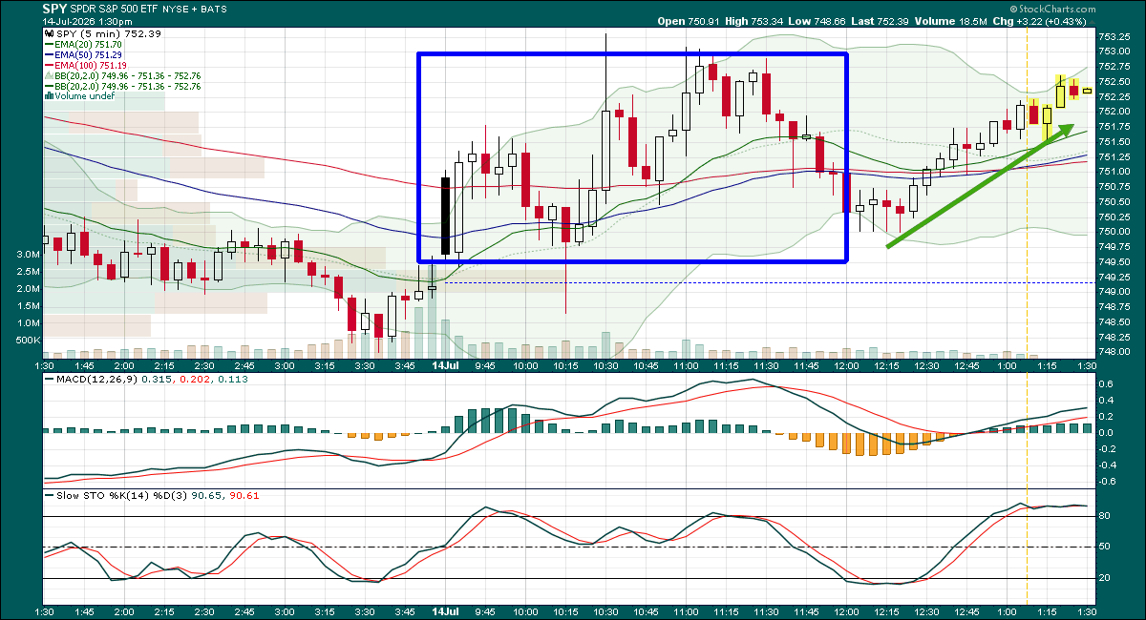Viewport: 1146px width, 620px height.
Task: Click the 750.00 price axis label
Action: tap(1114, 231)
